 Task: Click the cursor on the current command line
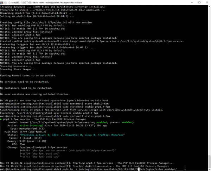[x=140, y=169]
